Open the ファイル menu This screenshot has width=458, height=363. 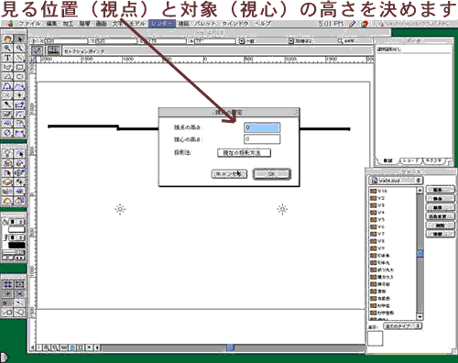point(29,24)
